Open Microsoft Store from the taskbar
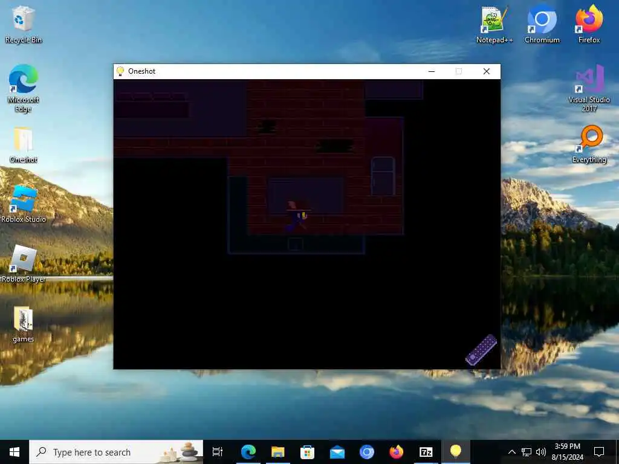 coord(307,452)
